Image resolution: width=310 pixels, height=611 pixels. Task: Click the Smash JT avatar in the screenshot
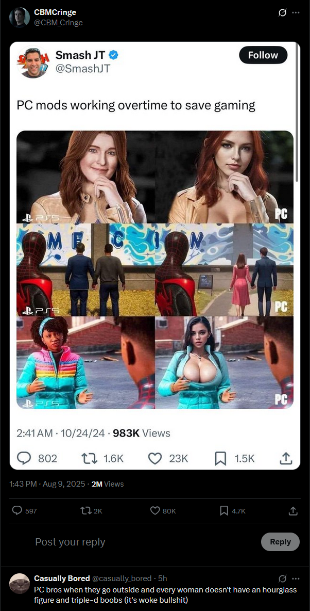tap(33, 62)
